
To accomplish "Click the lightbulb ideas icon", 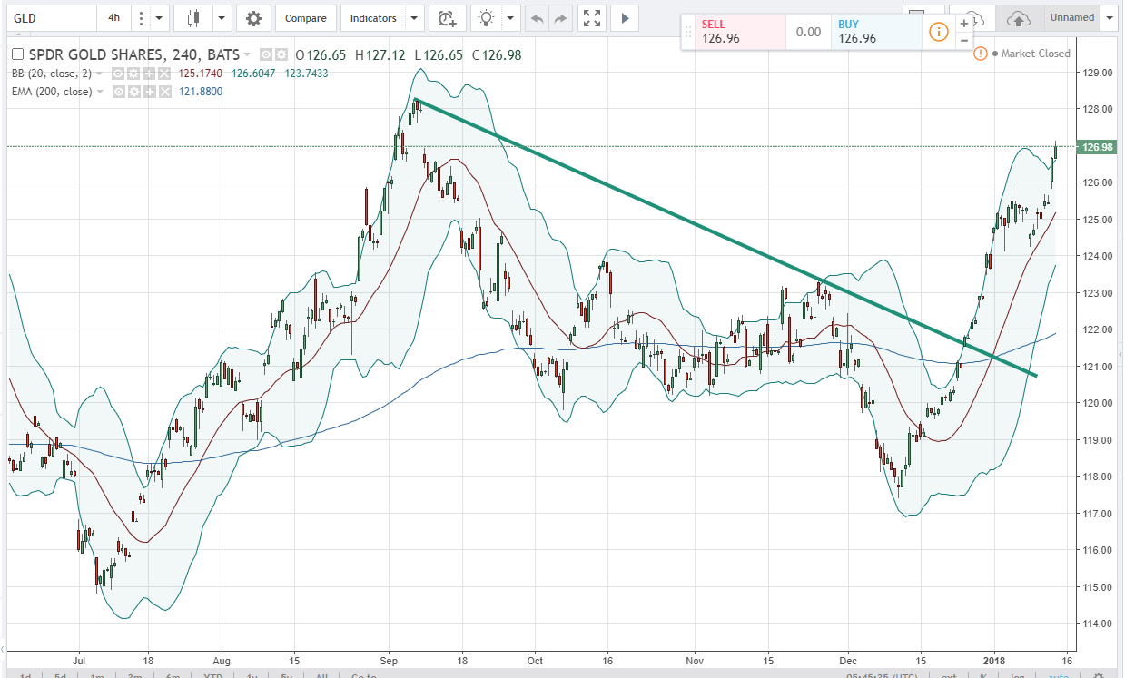I will 487,18.
